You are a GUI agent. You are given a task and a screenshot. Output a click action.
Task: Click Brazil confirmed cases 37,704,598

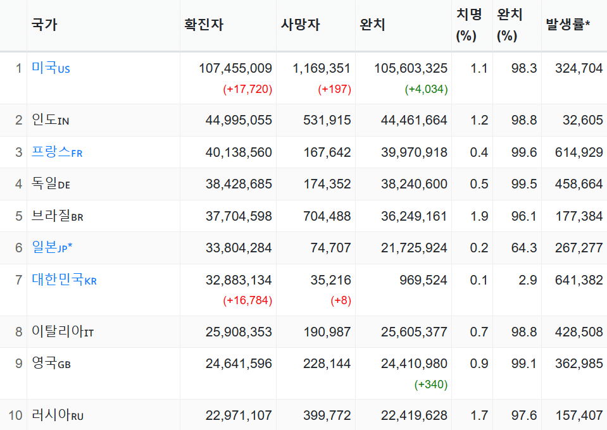[x=239, y=216]
